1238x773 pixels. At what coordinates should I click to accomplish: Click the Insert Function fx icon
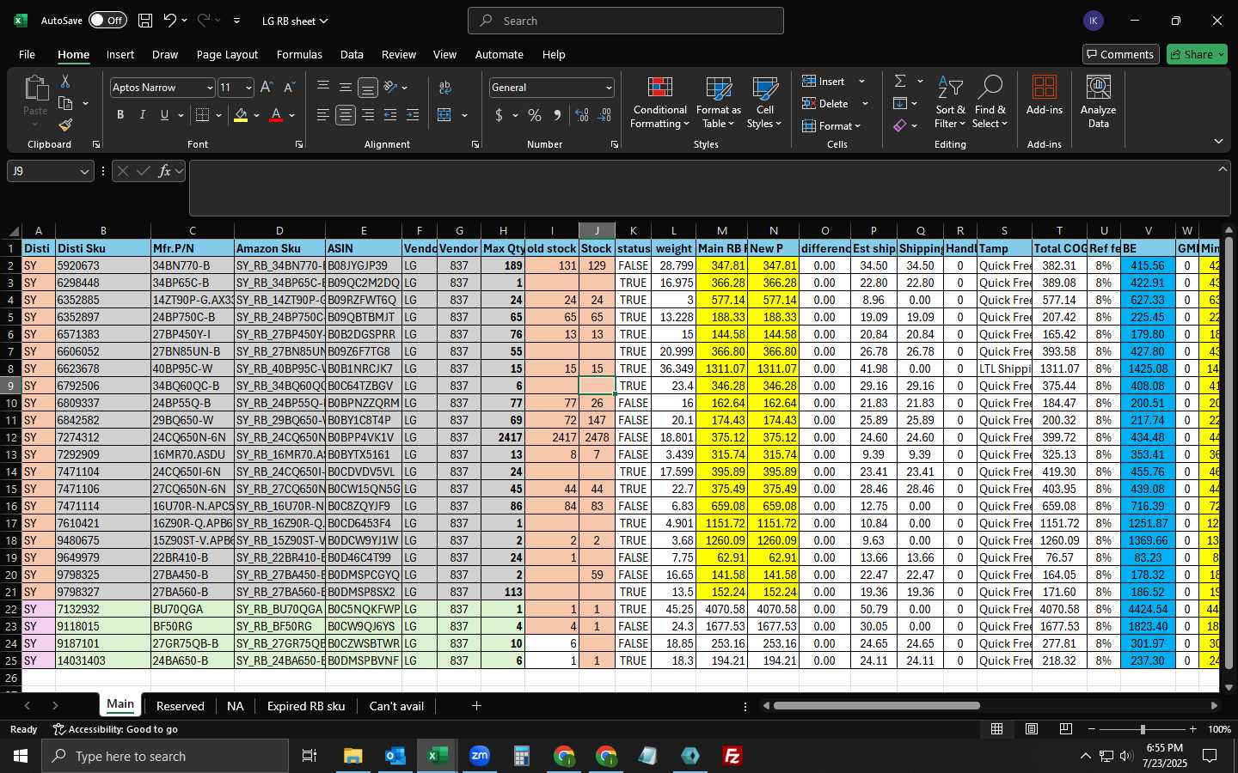(x=164, y=171)
